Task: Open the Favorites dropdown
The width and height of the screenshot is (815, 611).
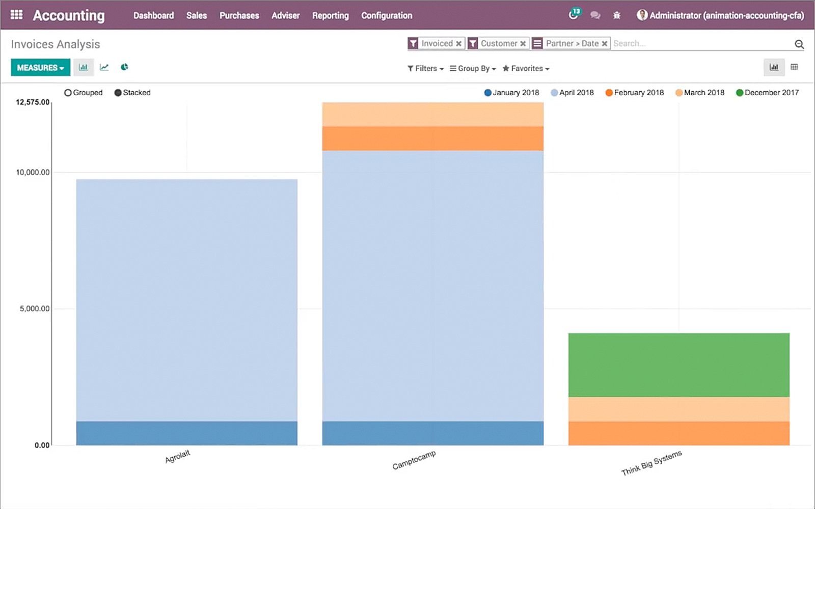Action: (x=526, y=68)
